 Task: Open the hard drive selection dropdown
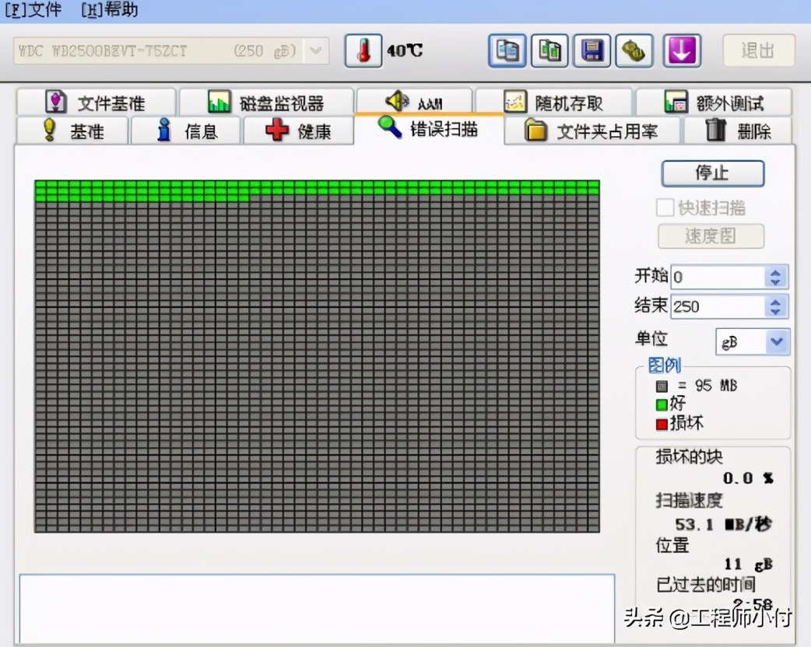click(x=315, y=51)
